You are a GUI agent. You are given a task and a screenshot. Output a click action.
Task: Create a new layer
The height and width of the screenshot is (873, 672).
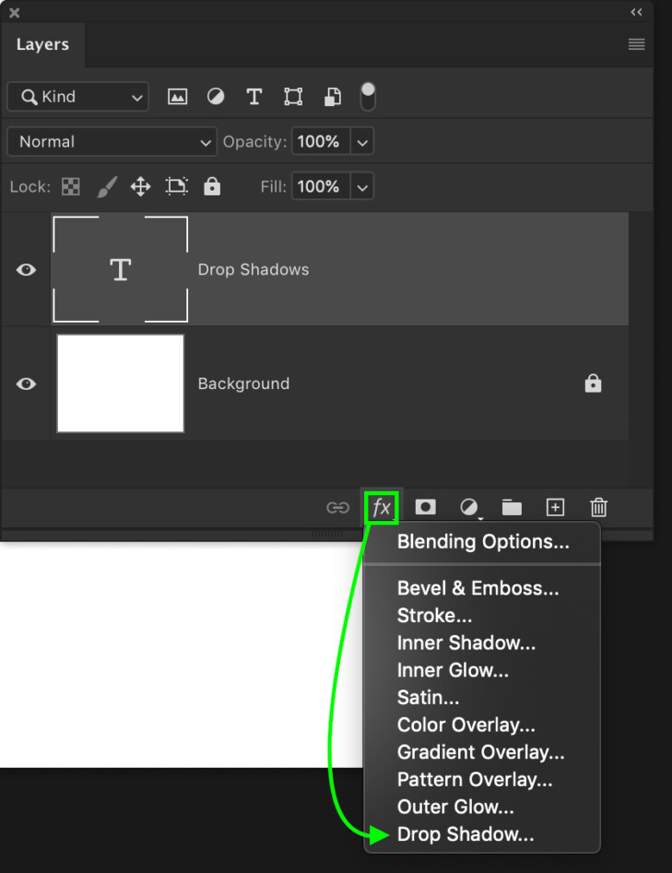coord(555,507)
